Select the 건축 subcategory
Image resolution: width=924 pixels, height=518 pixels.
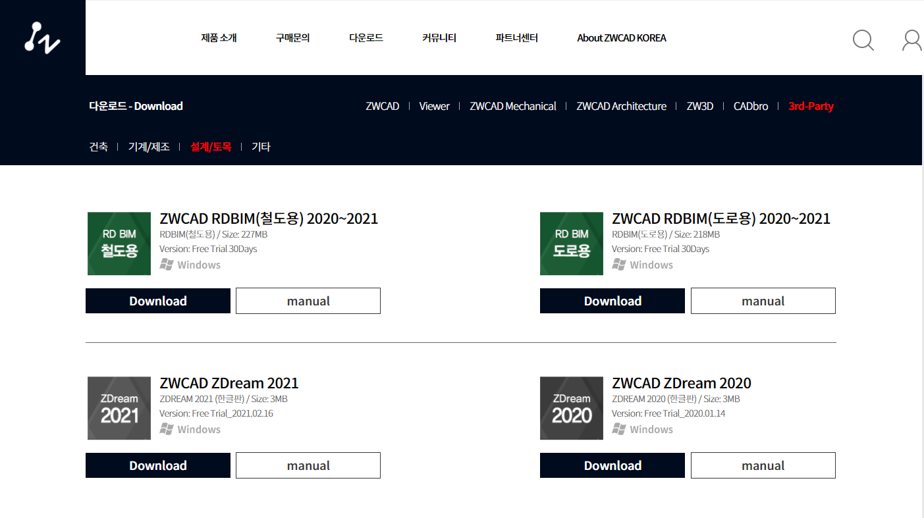tap(98, 147)
